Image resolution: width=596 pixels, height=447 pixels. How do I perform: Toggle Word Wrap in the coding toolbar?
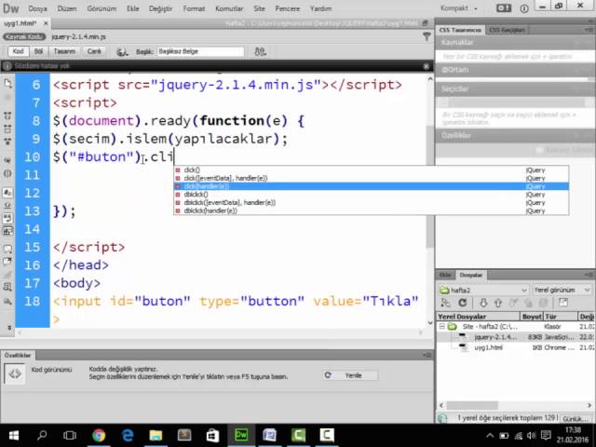click(x=7, y=218)
